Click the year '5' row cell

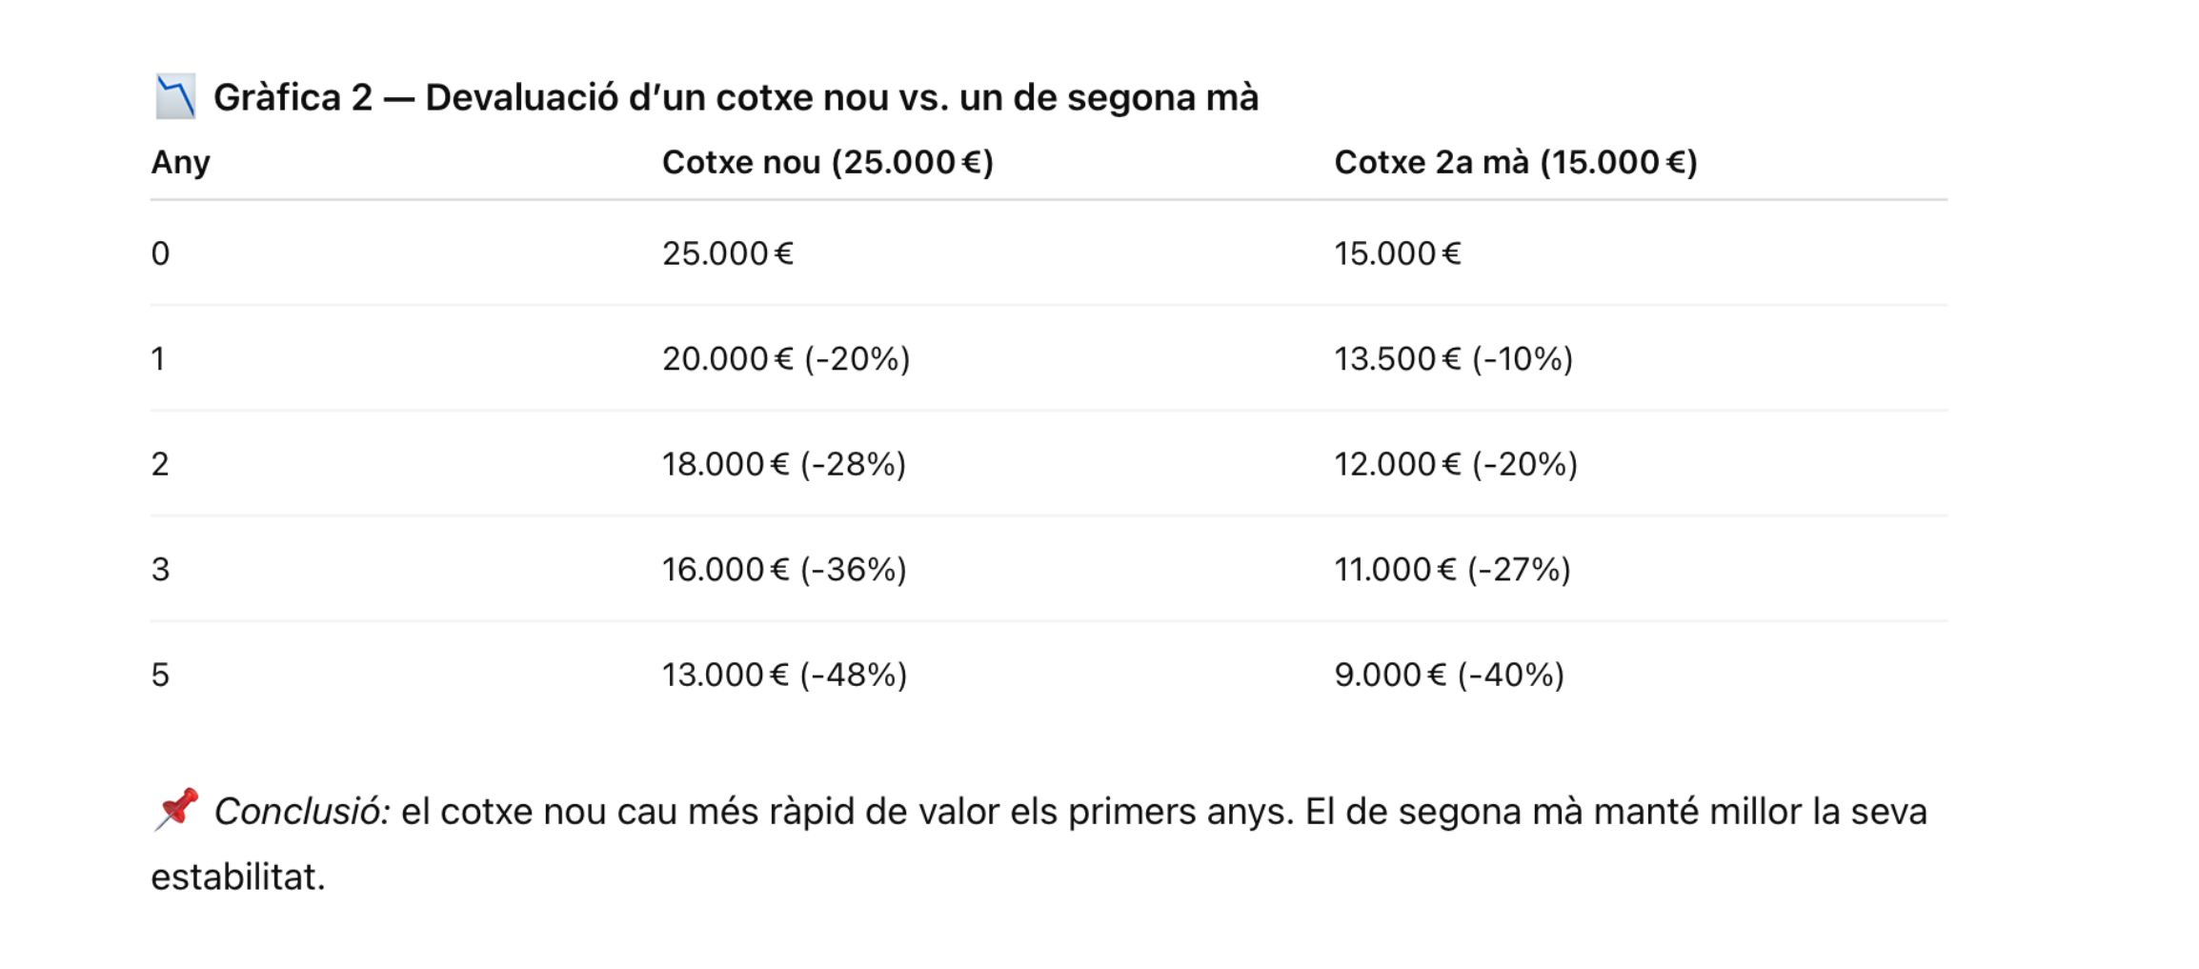[160, 675]
